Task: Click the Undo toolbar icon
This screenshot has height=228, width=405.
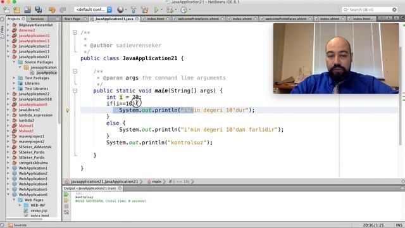Action: point(52,10)
